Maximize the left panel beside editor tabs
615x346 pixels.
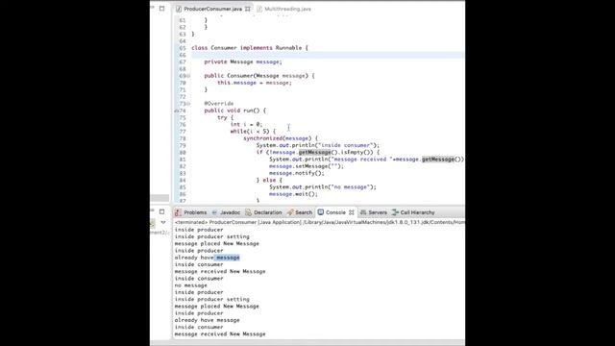click(x=162, y=8)
